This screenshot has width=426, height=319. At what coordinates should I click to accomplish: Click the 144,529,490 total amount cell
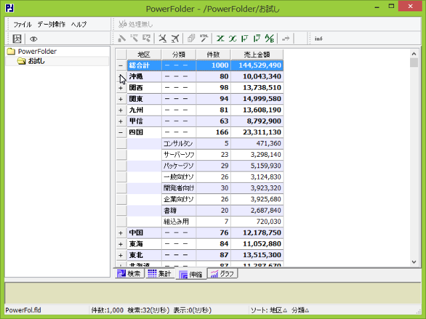(257, 65)
